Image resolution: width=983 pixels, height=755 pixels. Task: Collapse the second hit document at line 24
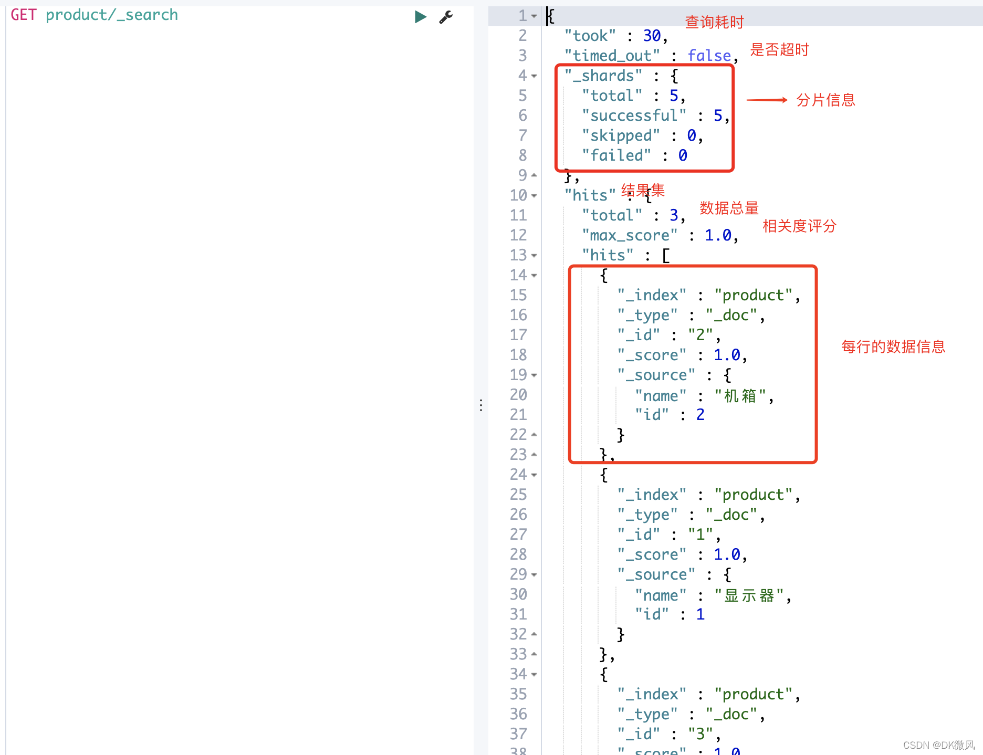coord(534,474)
